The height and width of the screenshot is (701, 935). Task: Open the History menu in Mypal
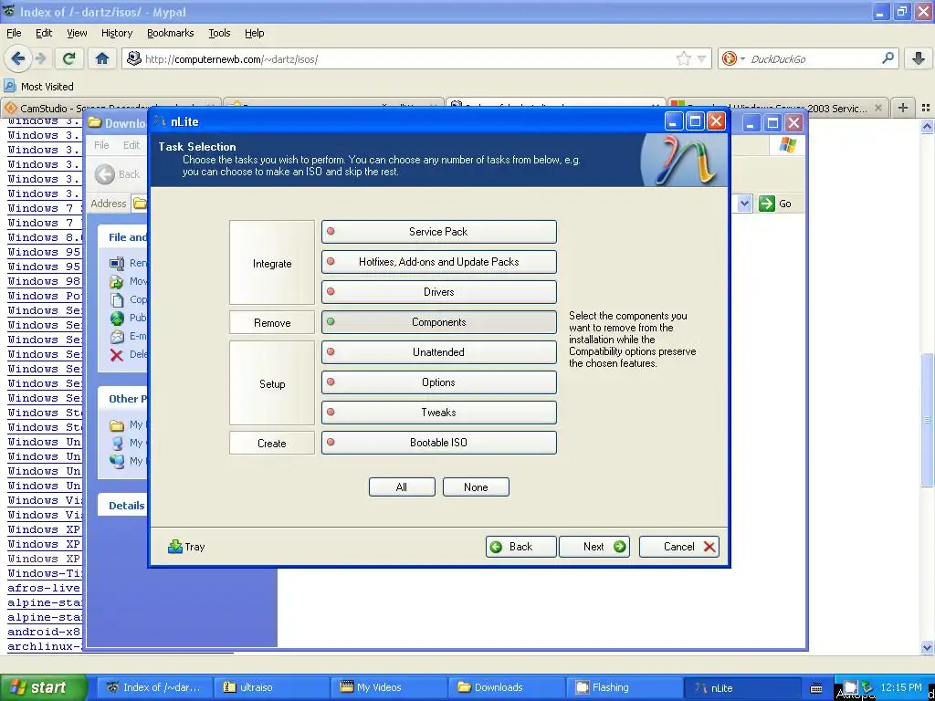[117, 33]
